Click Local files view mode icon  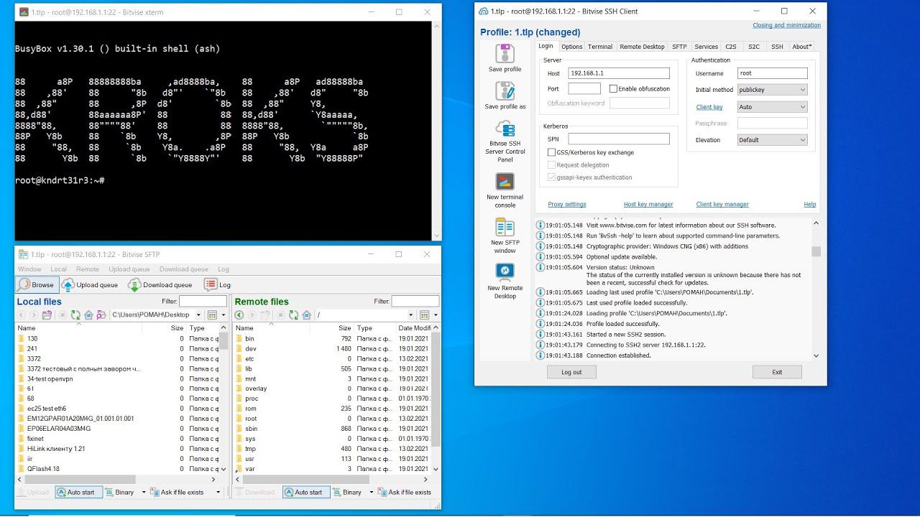pos(212,315)
